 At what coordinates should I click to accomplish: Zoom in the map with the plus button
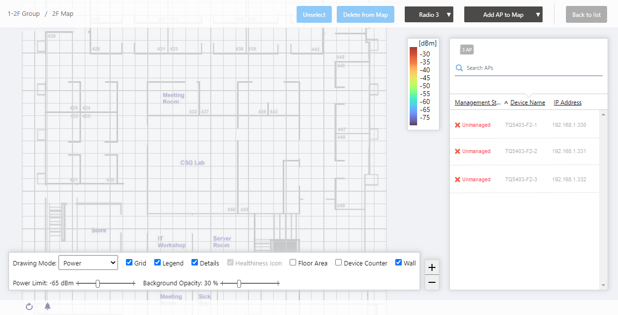tap(432, 267)
